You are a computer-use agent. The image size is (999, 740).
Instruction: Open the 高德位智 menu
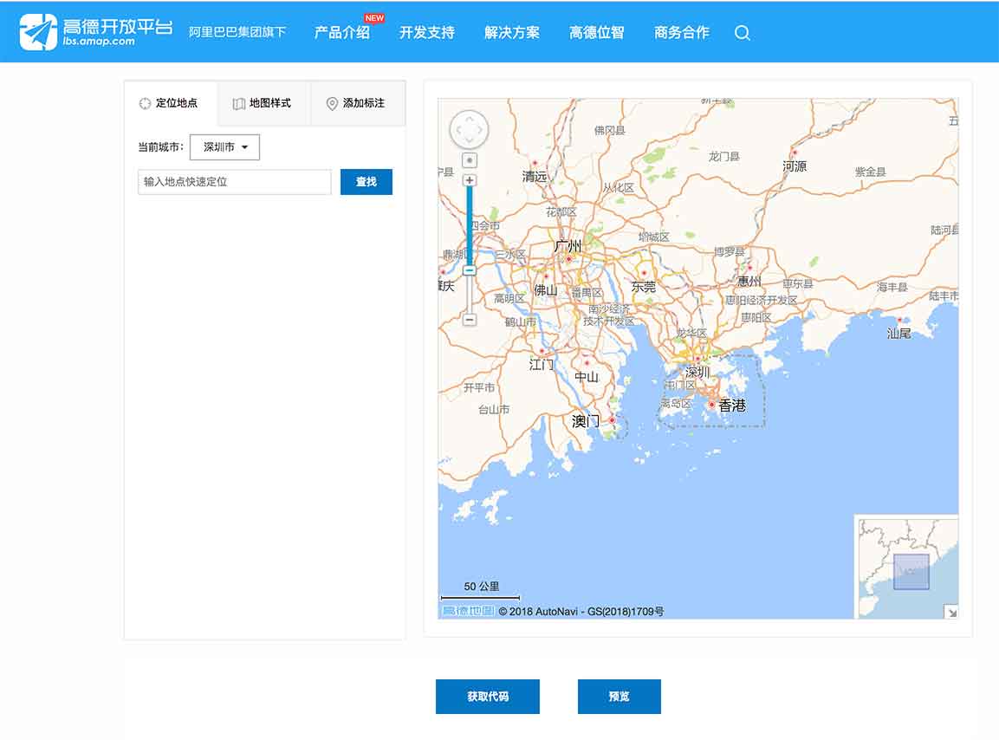tap(596, 33)
